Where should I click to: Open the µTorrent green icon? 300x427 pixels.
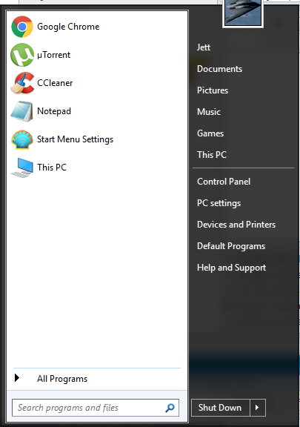[x=21, y=55]
